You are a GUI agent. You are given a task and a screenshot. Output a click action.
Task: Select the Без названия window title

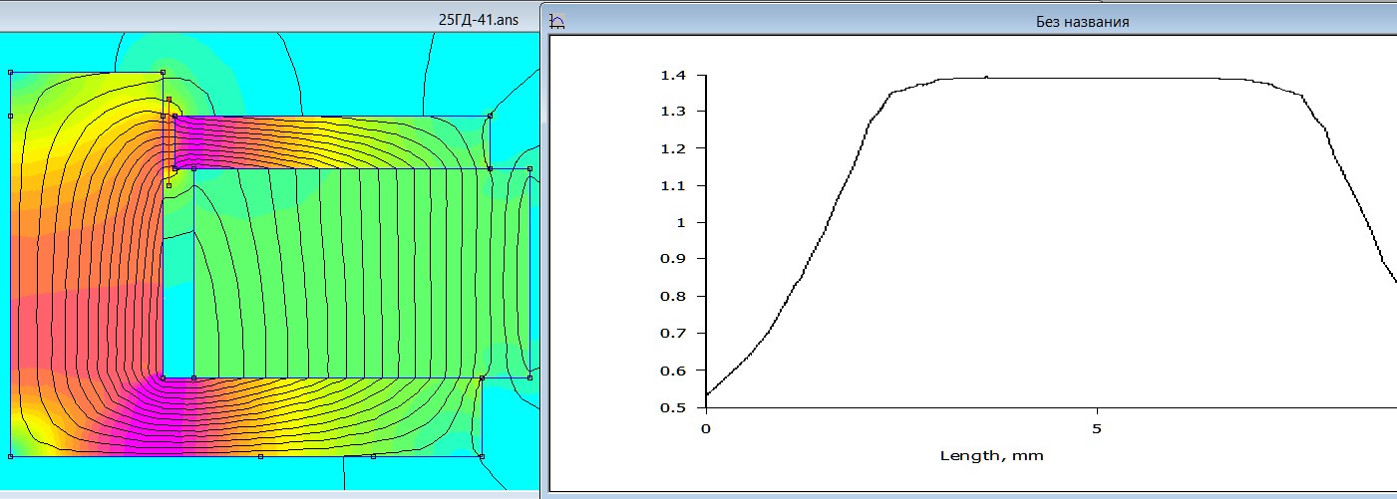(1082, 21)
